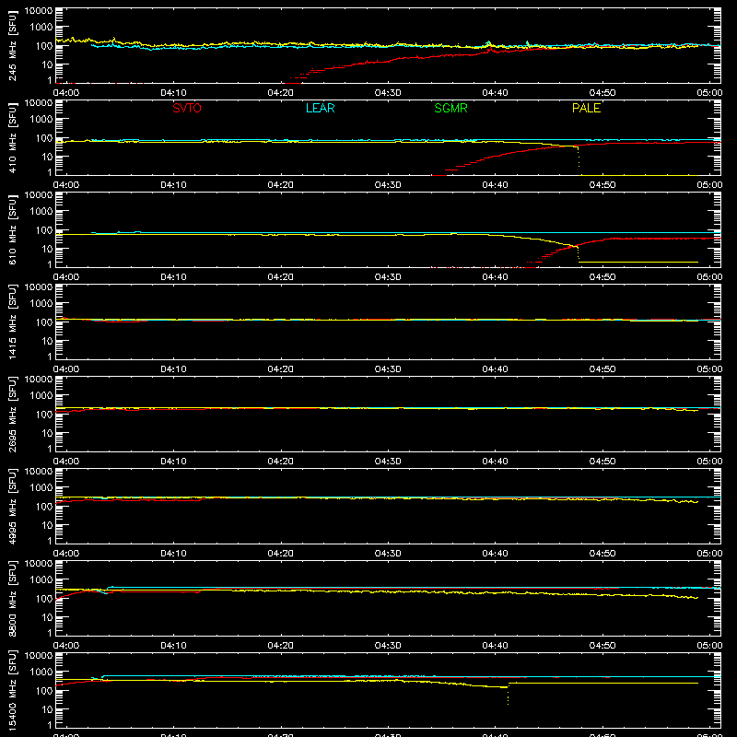This screenshot has height=737, width=737.
Task: Click the 10000 tick label on the 245 MHz plot
Action: pos(39,11)
